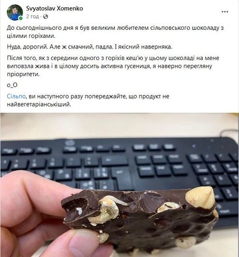Open Svyatoslav Xomenko's profile avatar
Image resolution: width=239 pixels, height=257 pixels.
point(14,12)
